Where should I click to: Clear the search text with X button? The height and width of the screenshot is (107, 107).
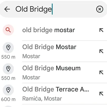click(x=100, y=9)
